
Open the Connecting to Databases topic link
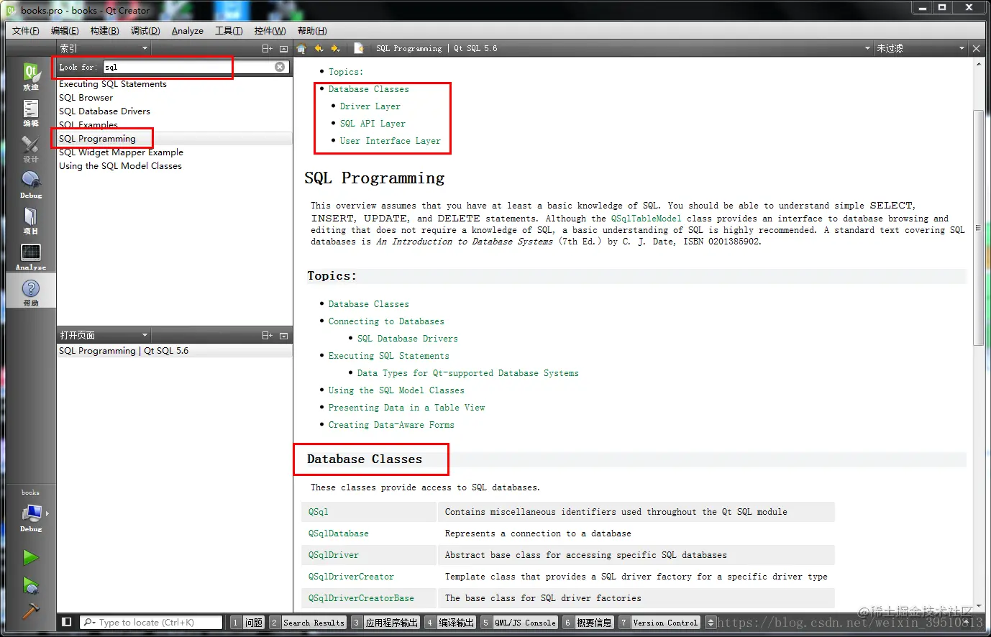coord(386,321)
